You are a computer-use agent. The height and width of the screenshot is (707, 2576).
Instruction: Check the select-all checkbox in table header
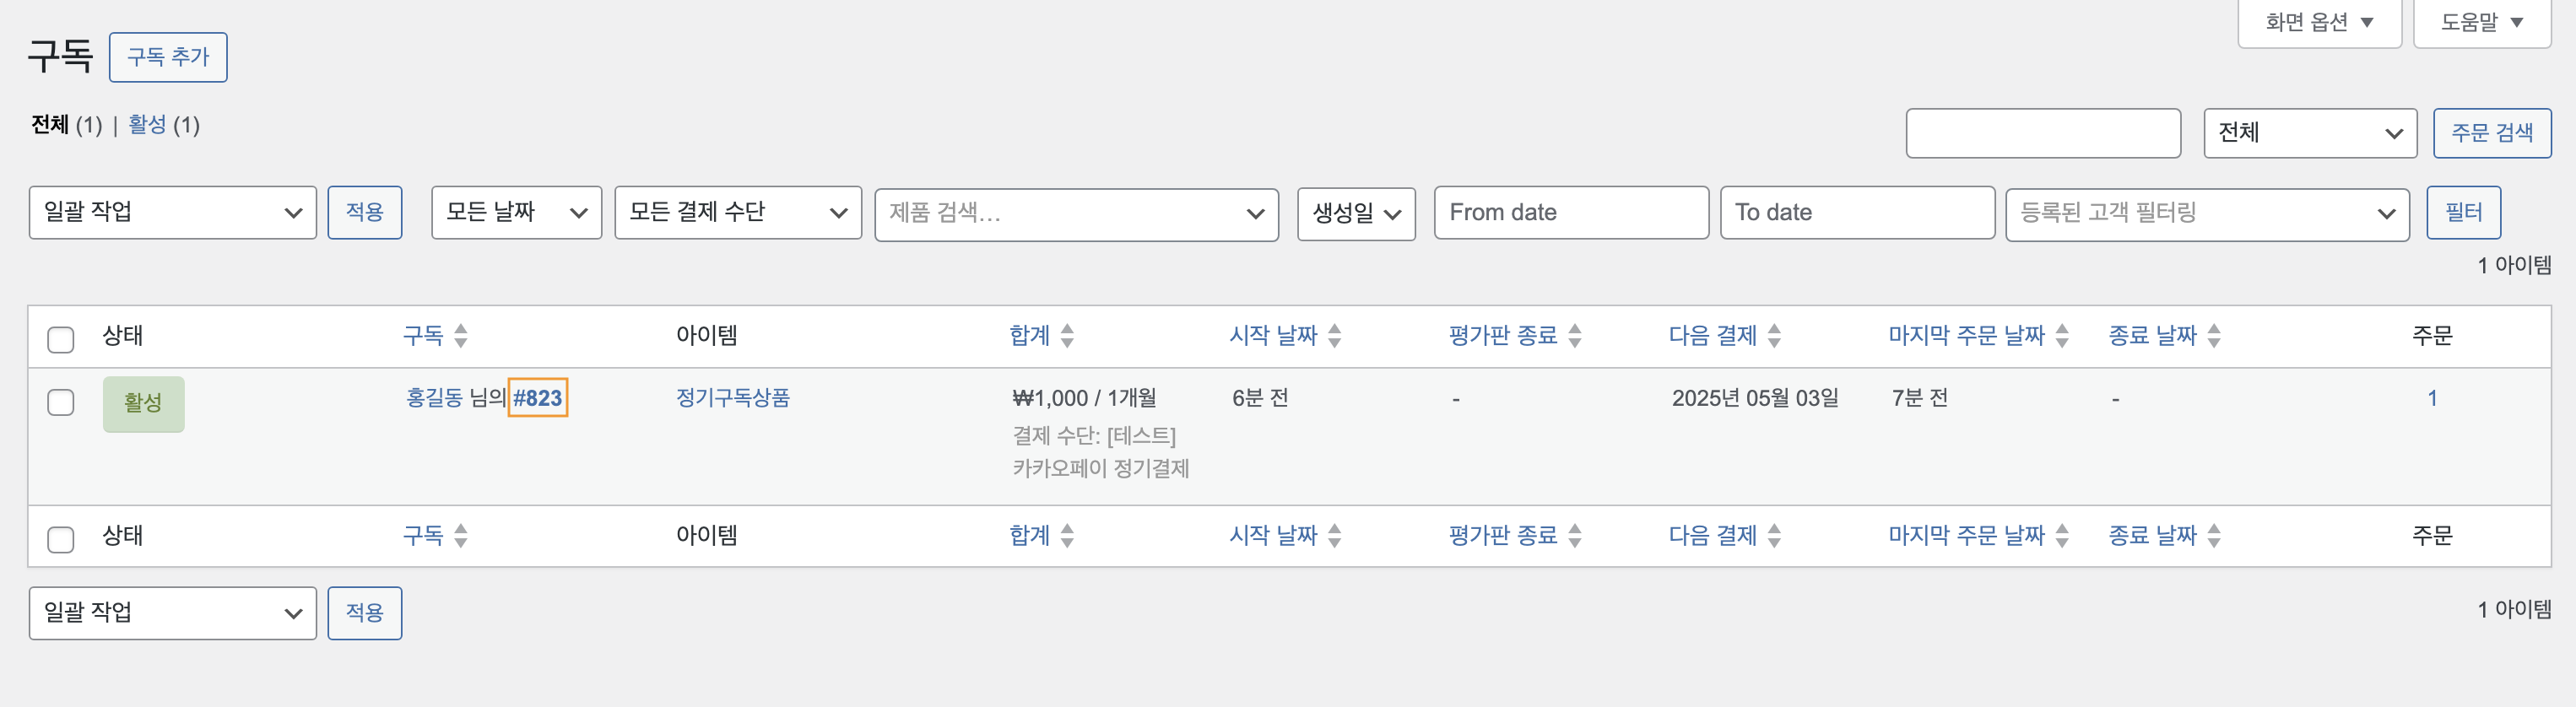click(x=61, y=339)
